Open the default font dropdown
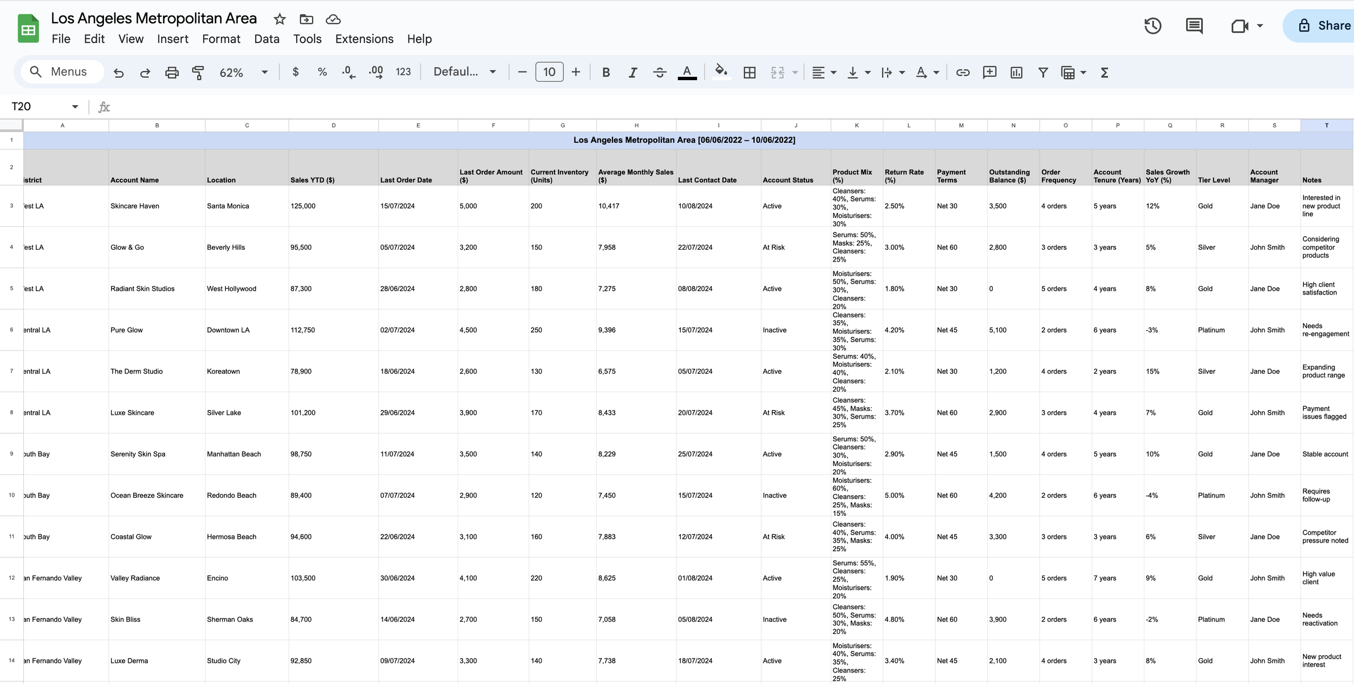The height and width of the screenshot is (684, 1354). click(x=465, y=72)
